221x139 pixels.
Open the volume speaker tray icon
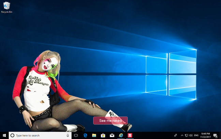(191, 135)
